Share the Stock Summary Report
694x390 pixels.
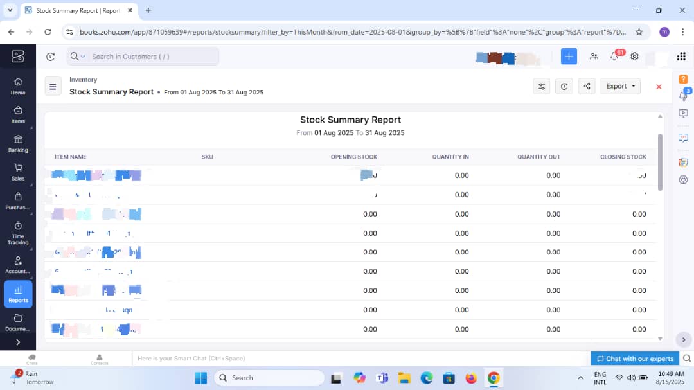tap(587, 86)
